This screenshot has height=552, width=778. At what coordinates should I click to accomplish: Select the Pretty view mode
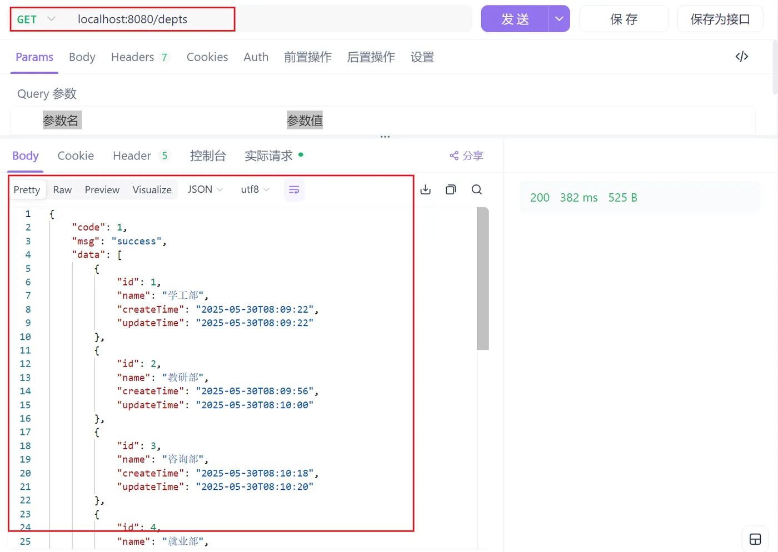point(27,189)
